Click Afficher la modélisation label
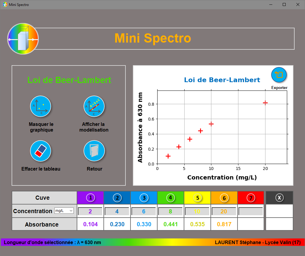 point(94,127)
